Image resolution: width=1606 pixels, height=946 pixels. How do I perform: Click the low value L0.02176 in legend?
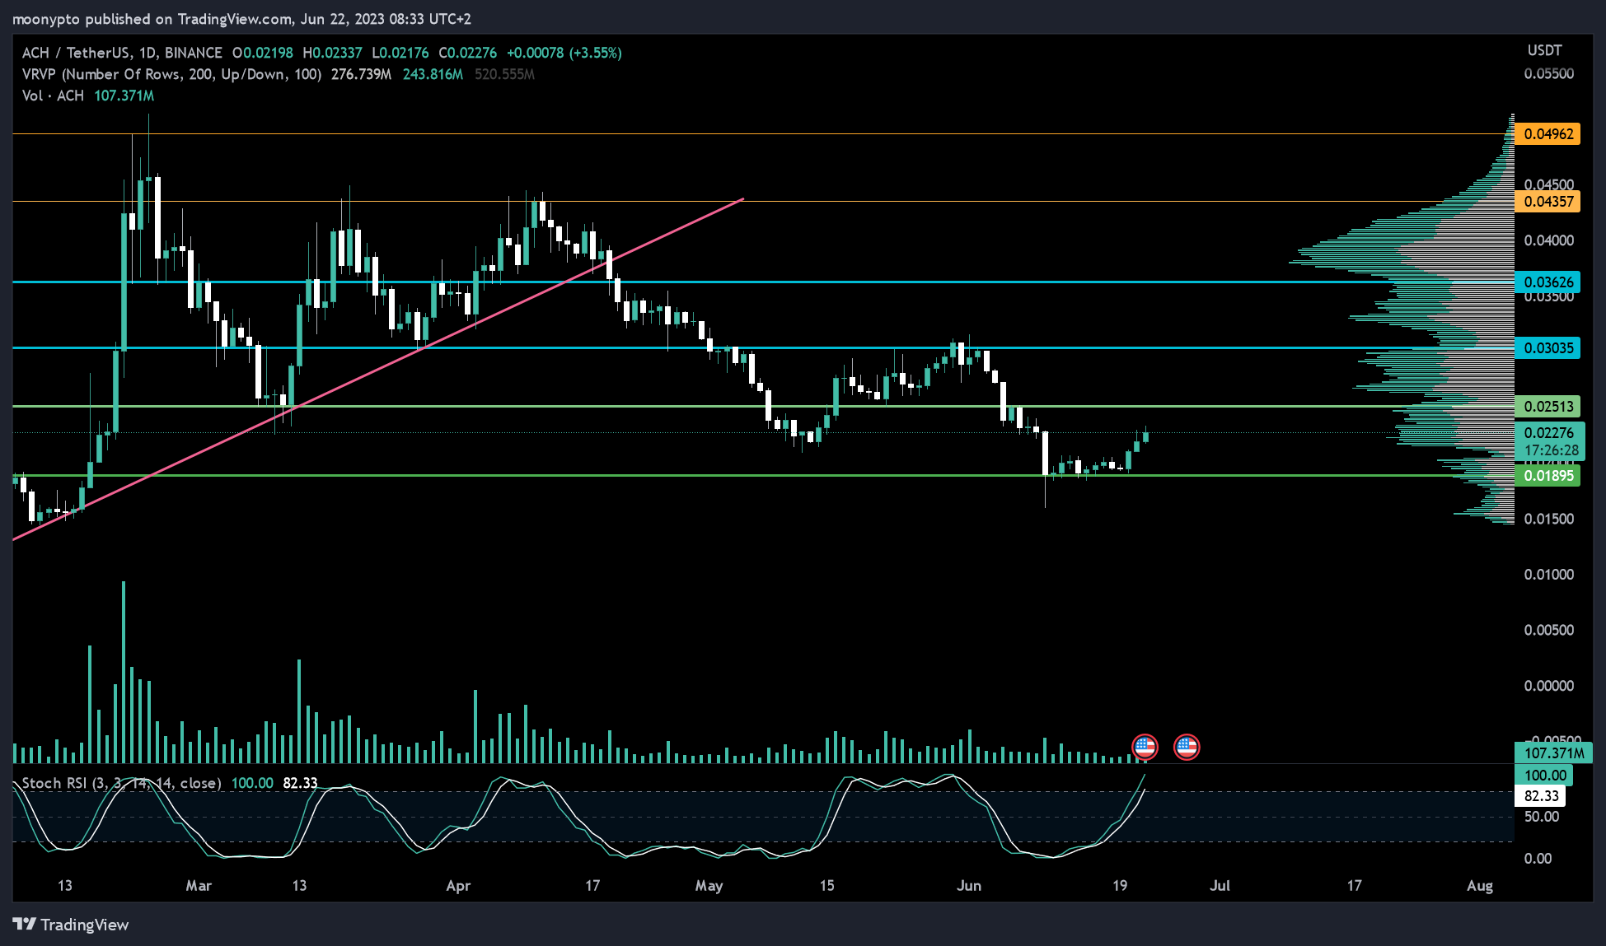[x=400, y=53]
